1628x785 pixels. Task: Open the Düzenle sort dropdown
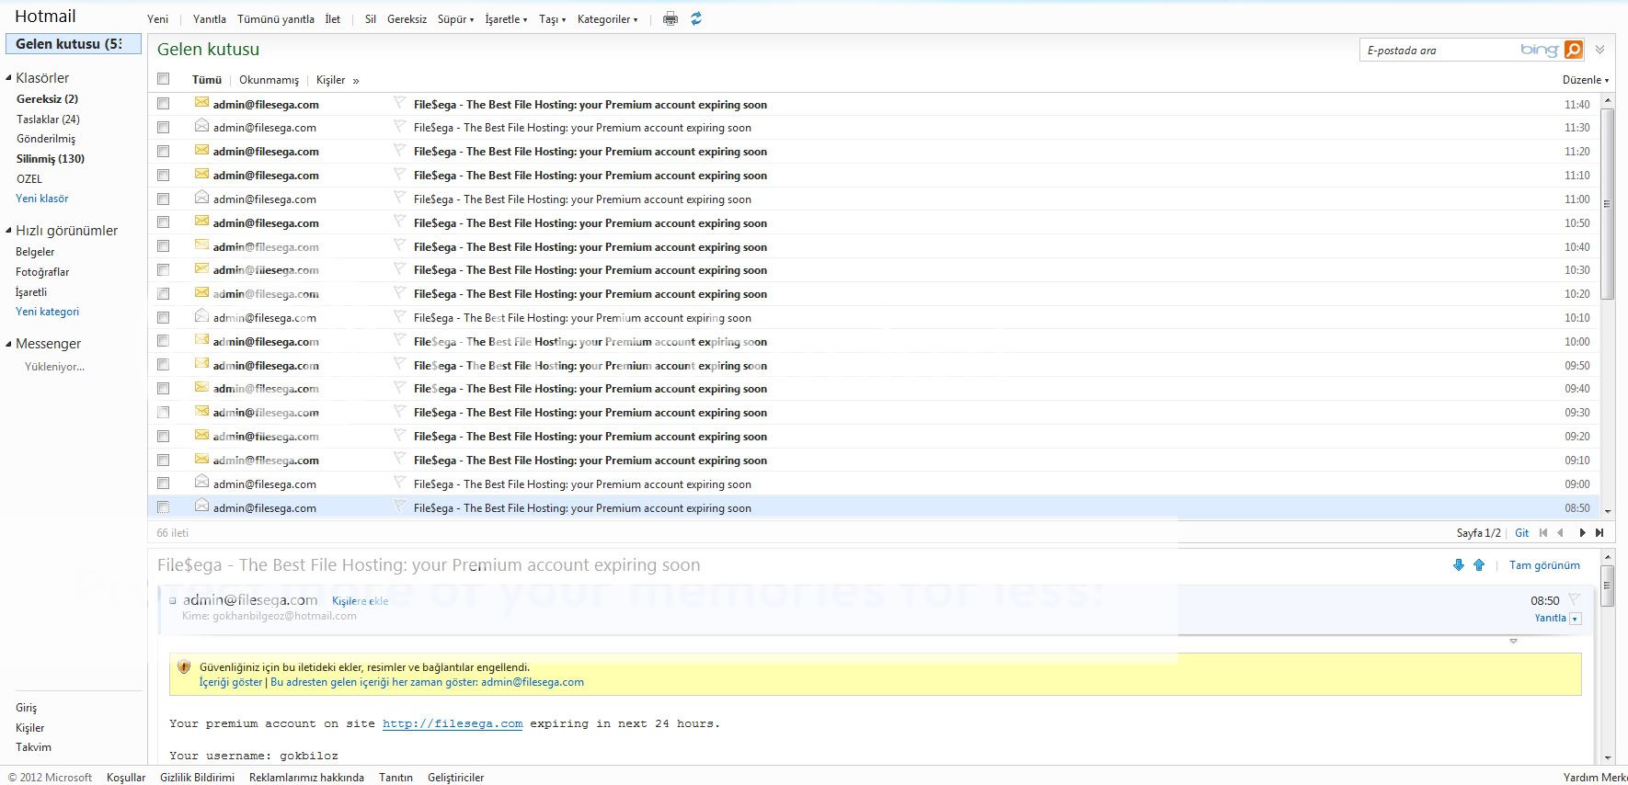(1585, 80)
